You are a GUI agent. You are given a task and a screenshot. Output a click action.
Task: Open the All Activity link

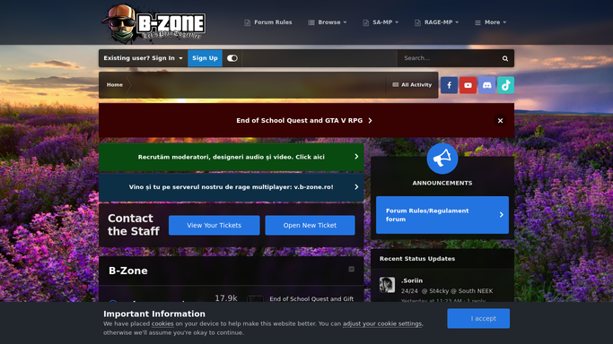[412, 84]
